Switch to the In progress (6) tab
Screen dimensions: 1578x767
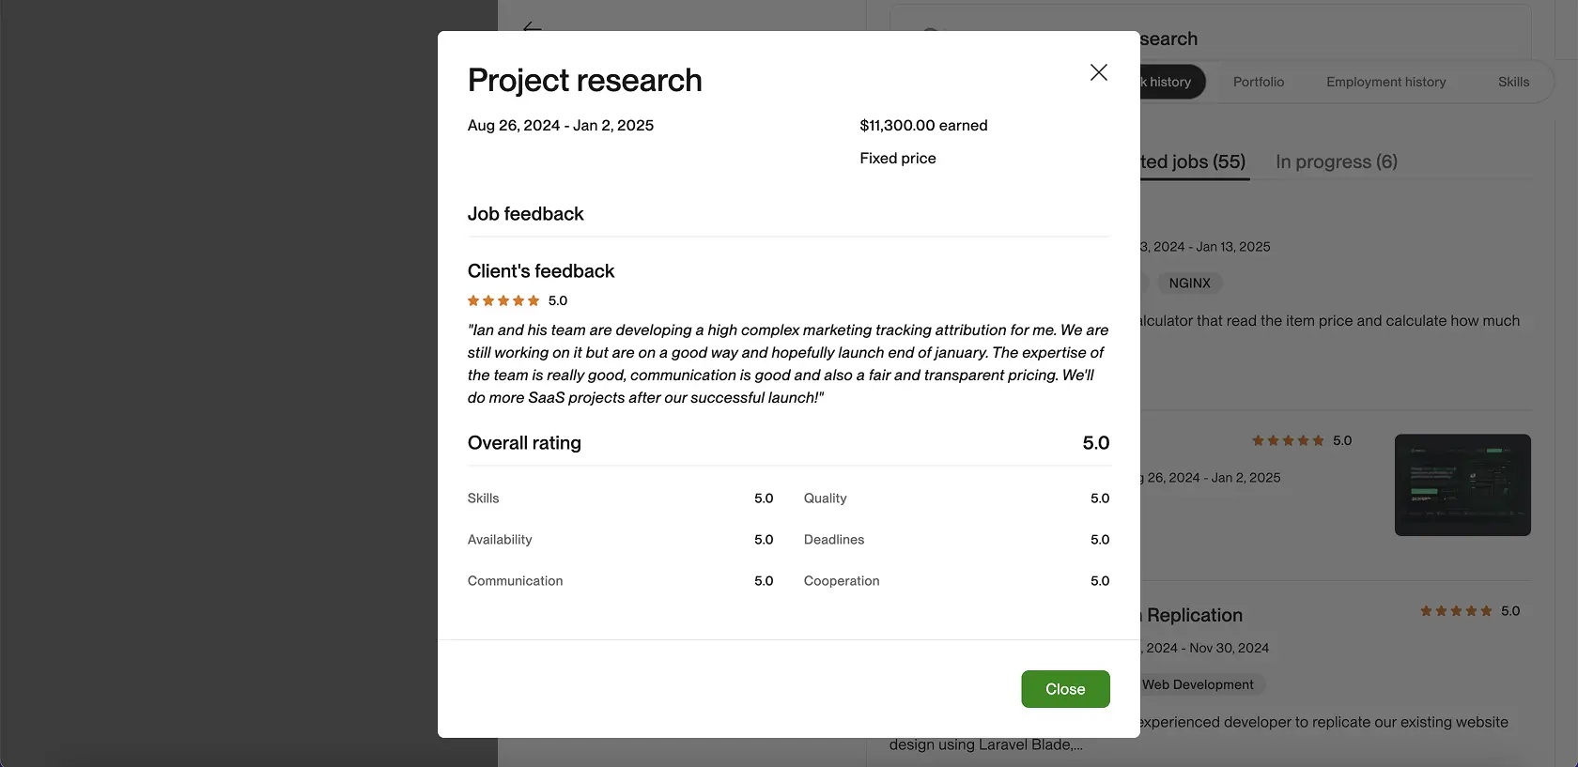[1335, 161]
